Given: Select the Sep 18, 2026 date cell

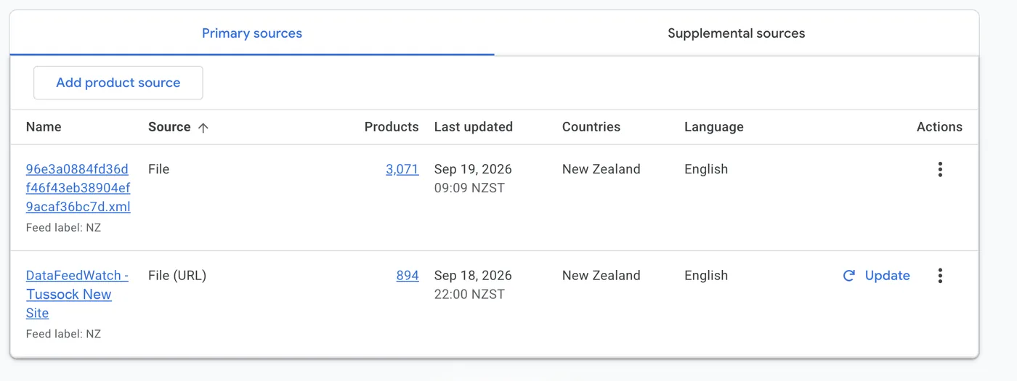Looking at the screenshot, I should click(473, 276).
